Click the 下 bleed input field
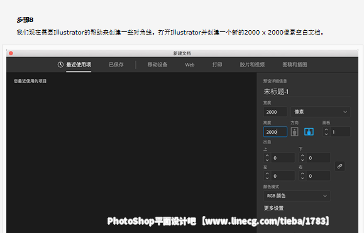The image size is (364, 233). (x=318, y=158)
